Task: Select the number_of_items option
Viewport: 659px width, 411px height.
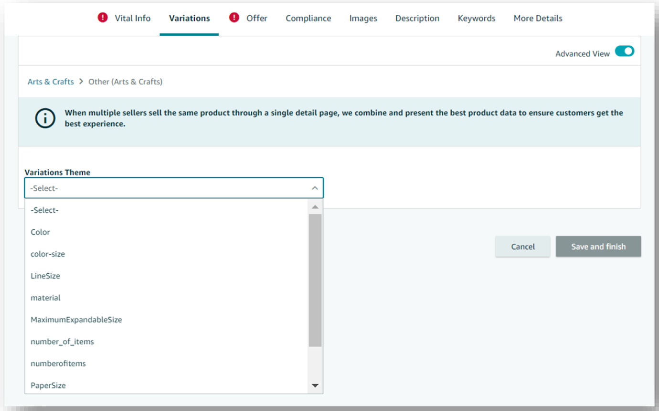Action: (x=62, y=342)
